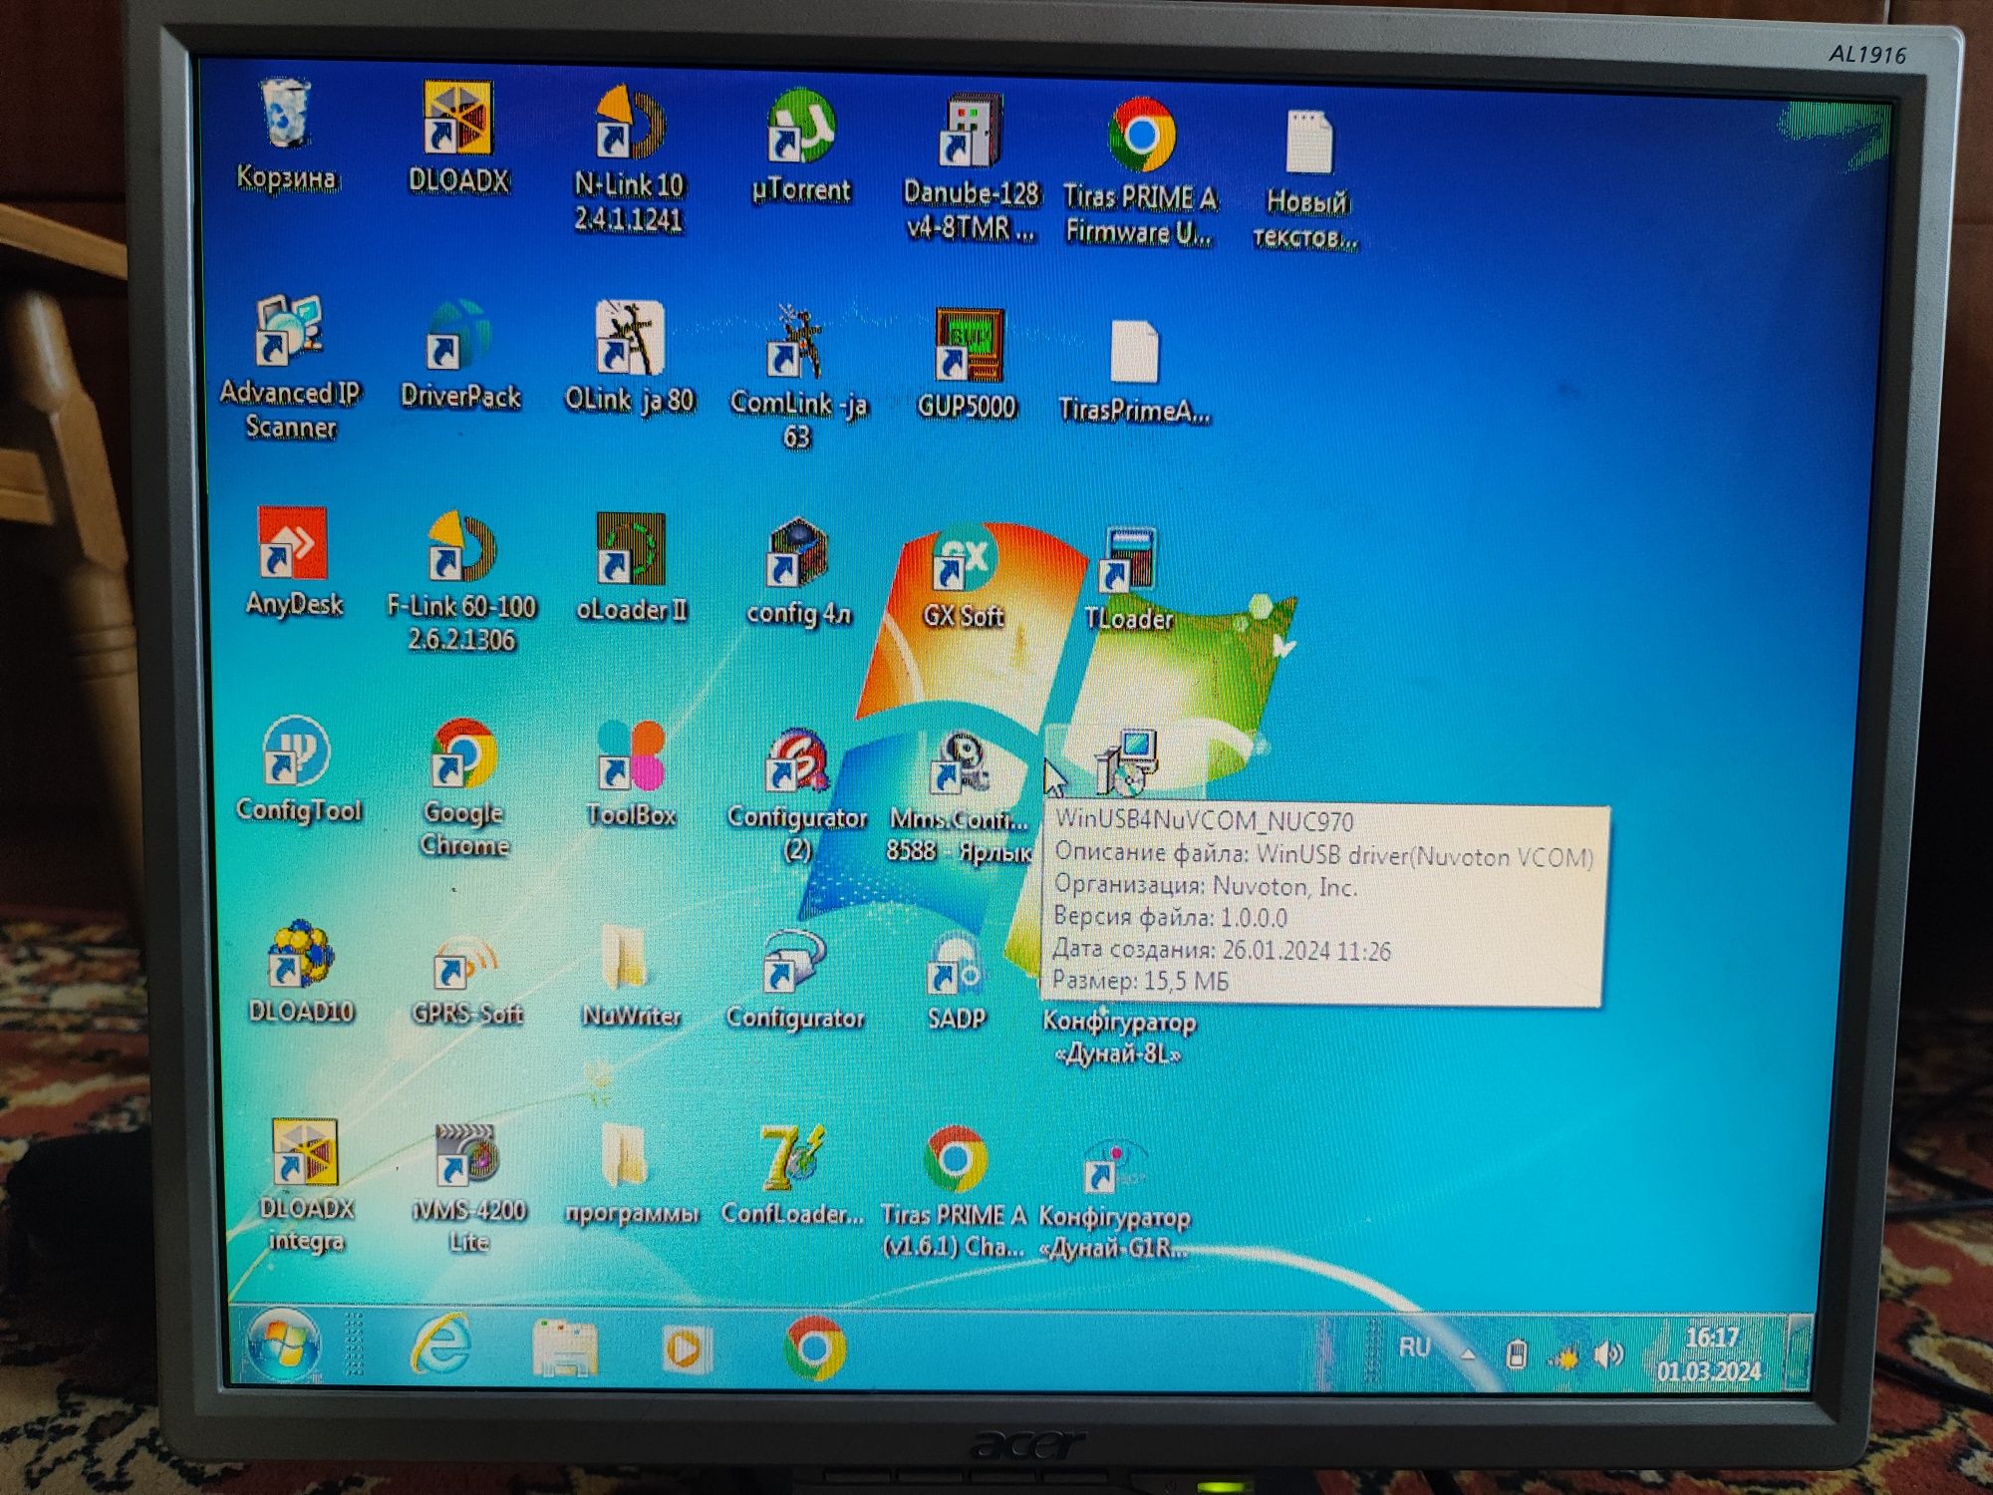Image resolution: width=1993 pixels, height=1495 pixels.
Task: Select the oLoader II shortcut
Action: [x=631, y=568]
